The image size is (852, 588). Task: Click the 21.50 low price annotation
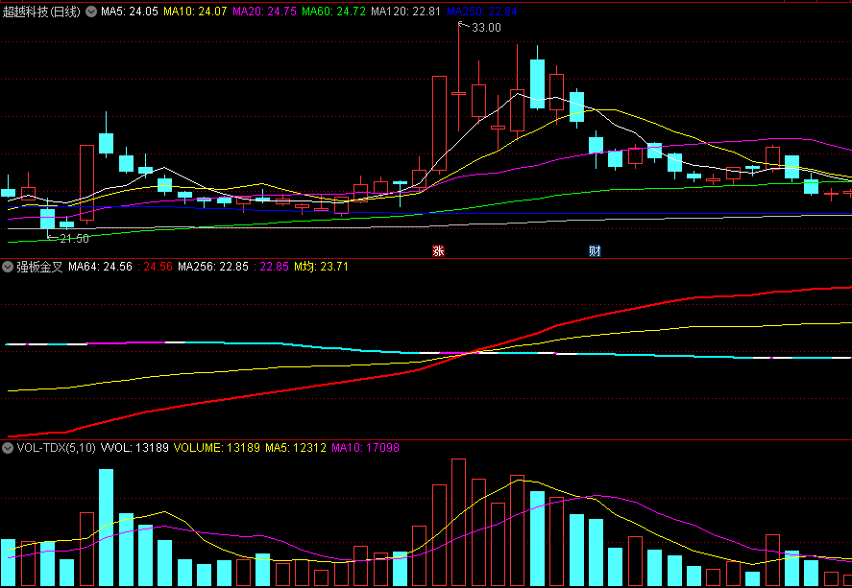(x=74, y=239)
